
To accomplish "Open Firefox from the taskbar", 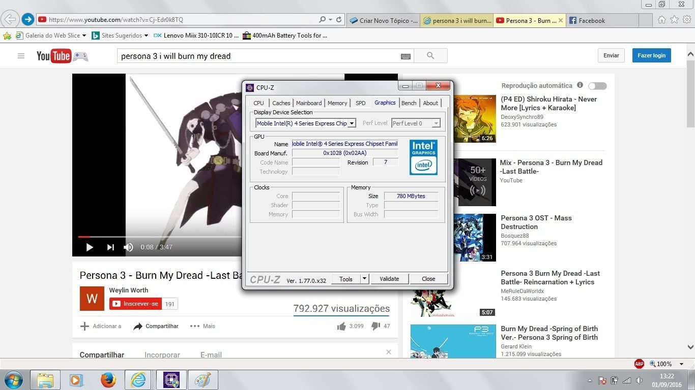I will (108, 380).
